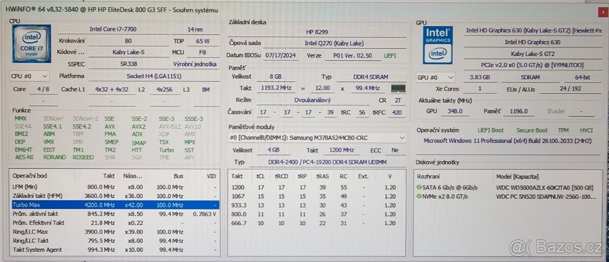Click the Intel Q270 (Kaby Lake) chipset field

point(334,44)
